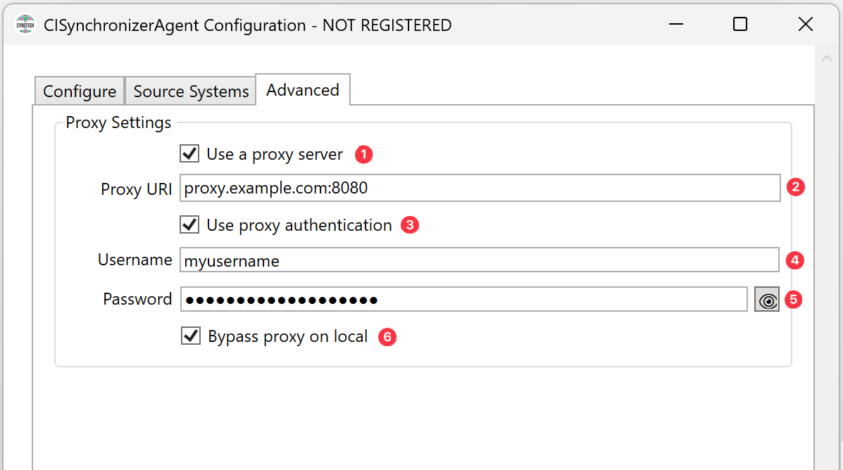This screenshot has width=843, height=470.
Task: Maximize the configuration window
Action: click(739, 25)
